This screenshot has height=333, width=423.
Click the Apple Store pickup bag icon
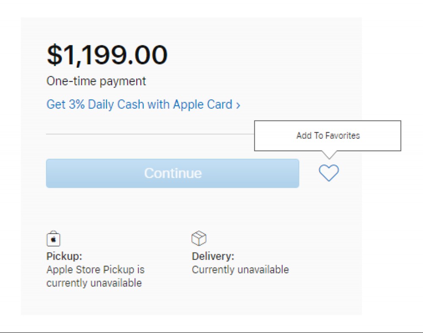click(x=53, y=239)
